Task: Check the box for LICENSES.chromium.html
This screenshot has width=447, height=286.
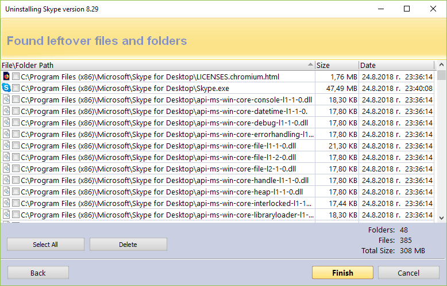Action: click(16, 77)
